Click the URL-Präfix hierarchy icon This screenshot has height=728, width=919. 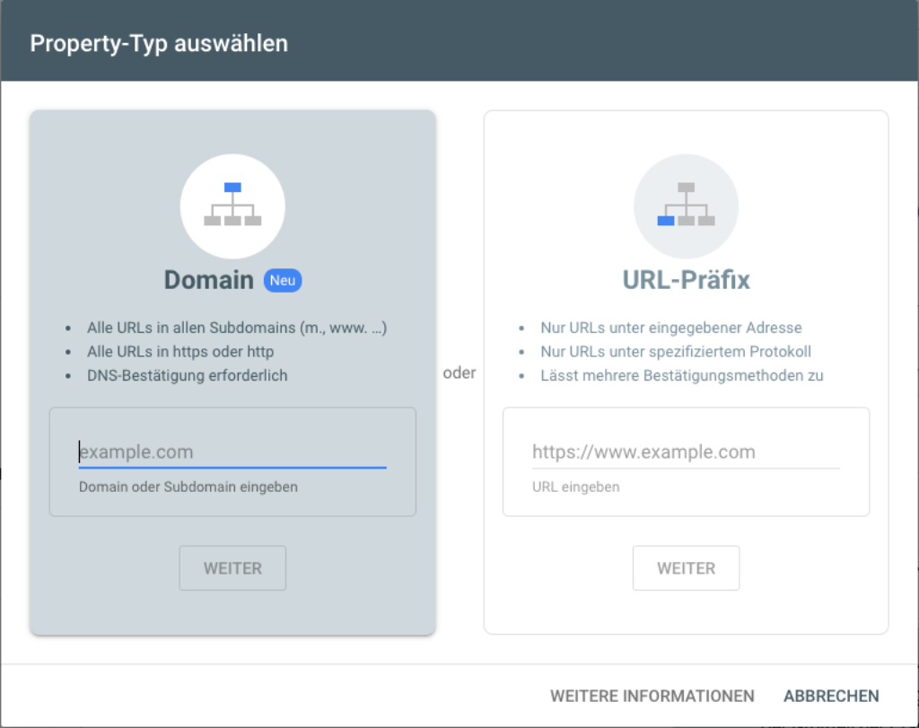(686, 206)
